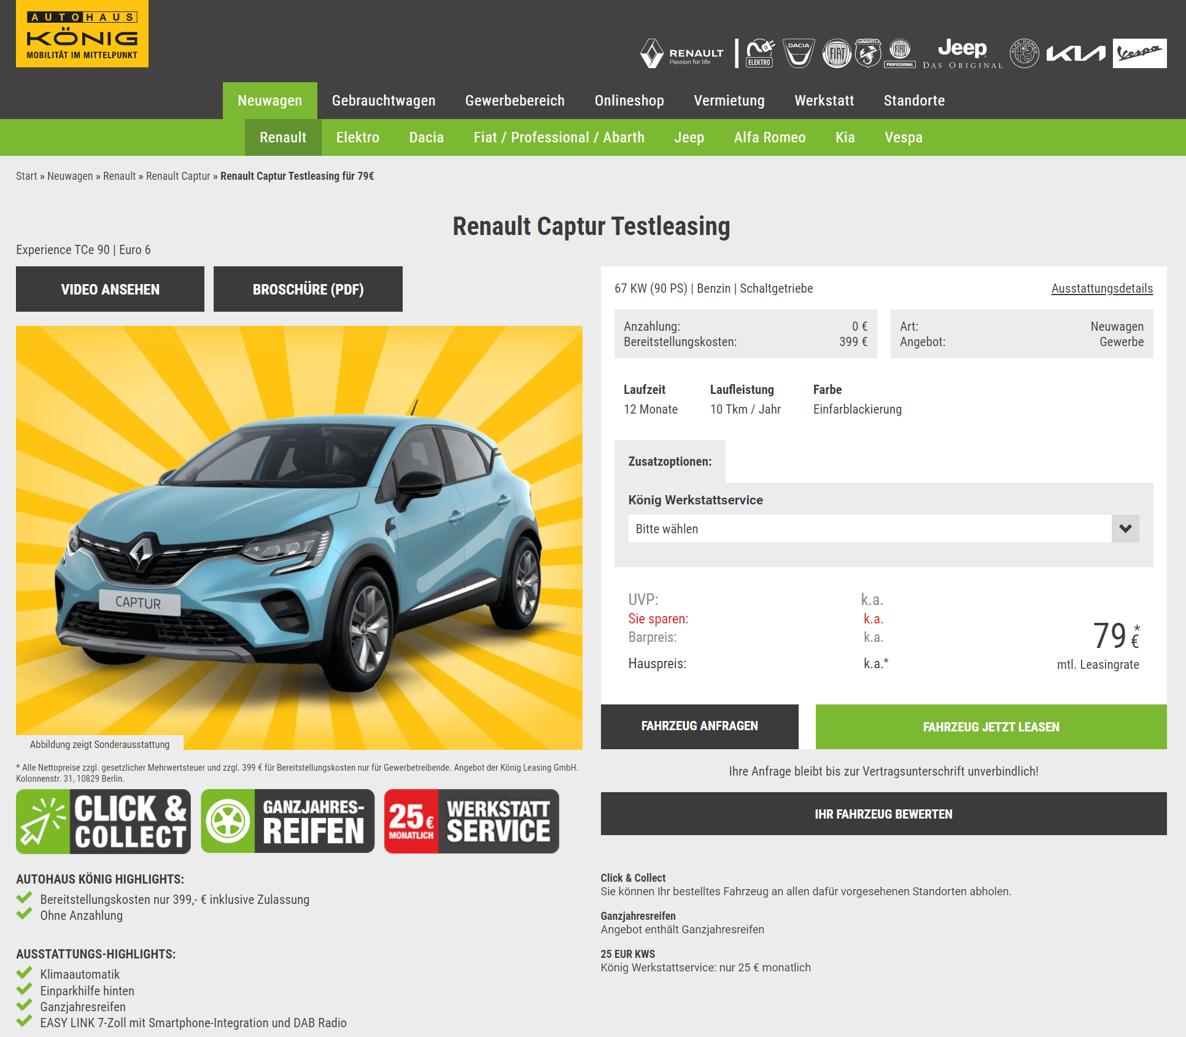Screen dimensions: 1186x1037
Task: Click the Video ansehen button
Action: (x=110, y=289)
